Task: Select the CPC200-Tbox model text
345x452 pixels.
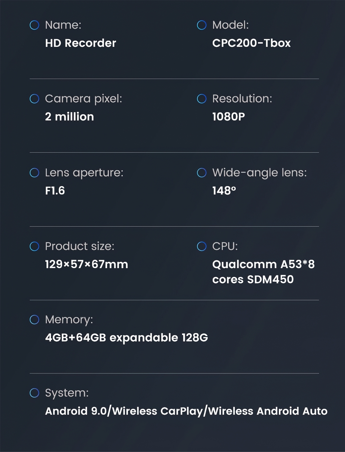Action: coord(251,43)
